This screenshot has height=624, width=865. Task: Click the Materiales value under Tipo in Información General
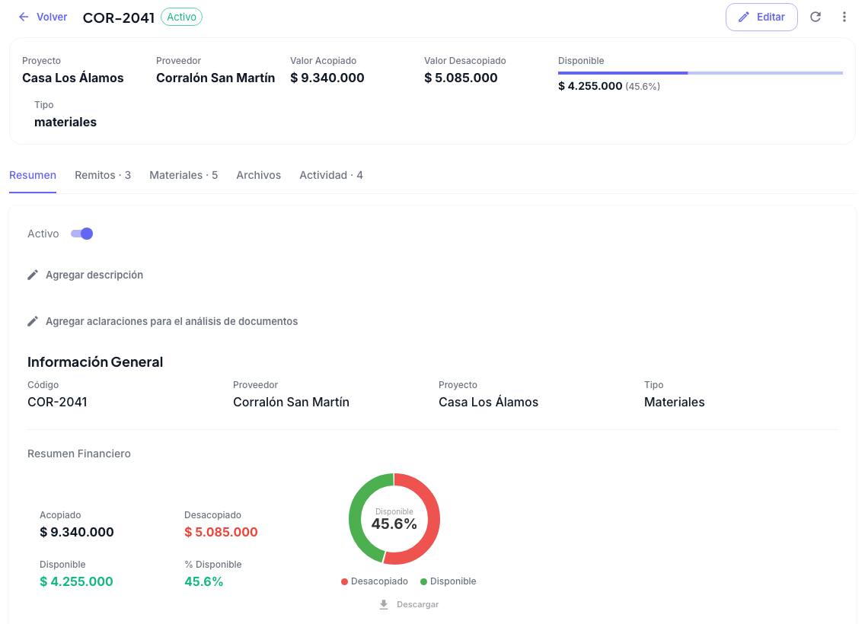coord(674,402)
